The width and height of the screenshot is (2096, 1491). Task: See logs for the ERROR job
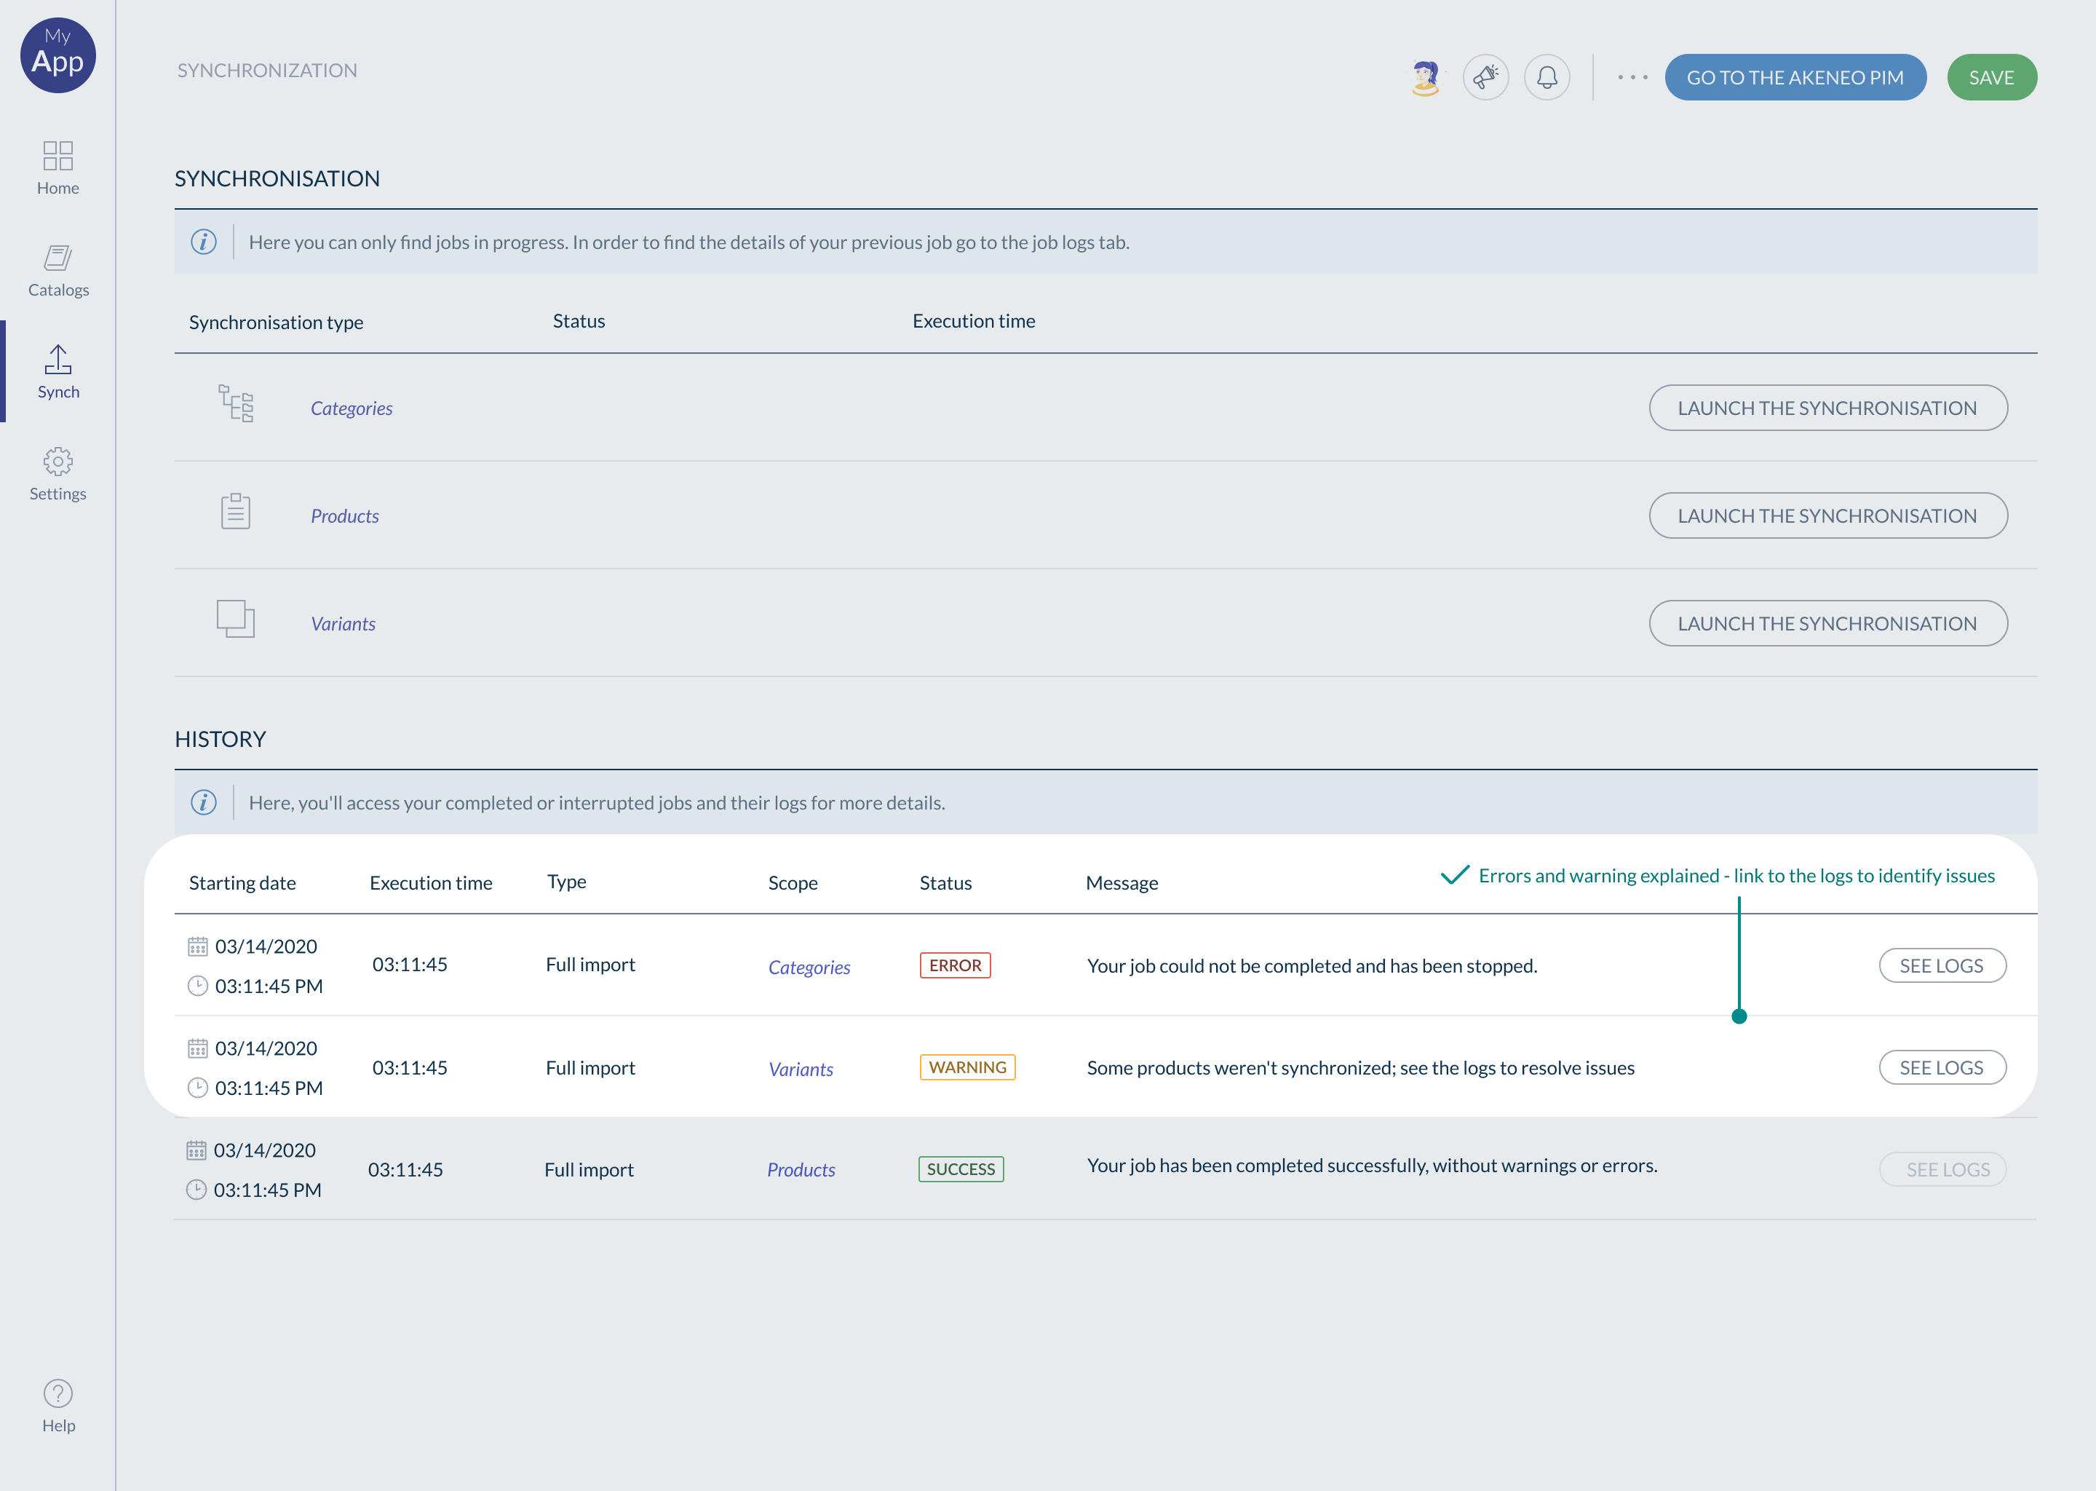[1941, 966]
